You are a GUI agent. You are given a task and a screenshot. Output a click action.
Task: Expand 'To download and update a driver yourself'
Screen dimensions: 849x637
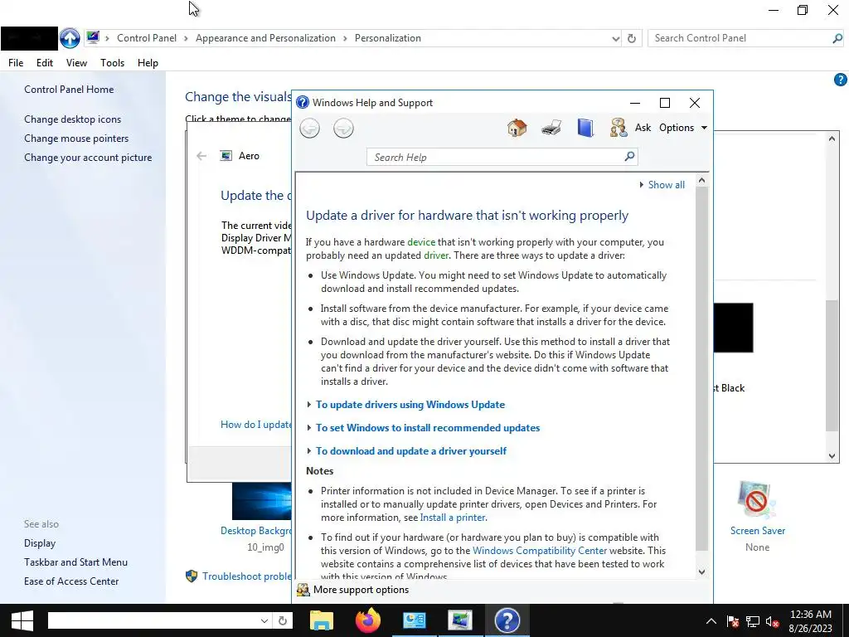coord(411,451)
